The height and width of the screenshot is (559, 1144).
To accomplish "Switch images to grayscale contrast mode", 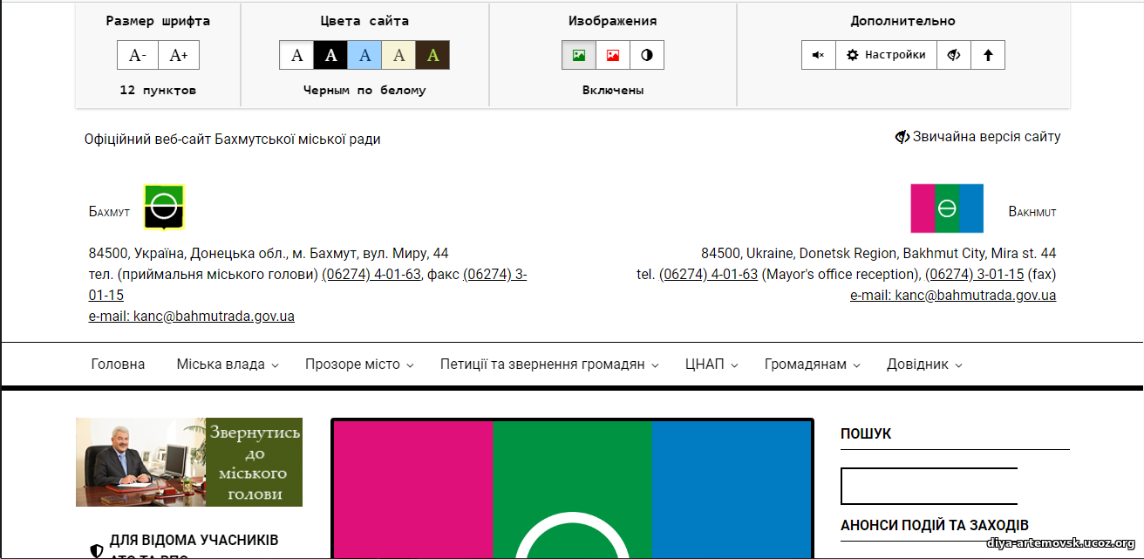I will point(647,55).
